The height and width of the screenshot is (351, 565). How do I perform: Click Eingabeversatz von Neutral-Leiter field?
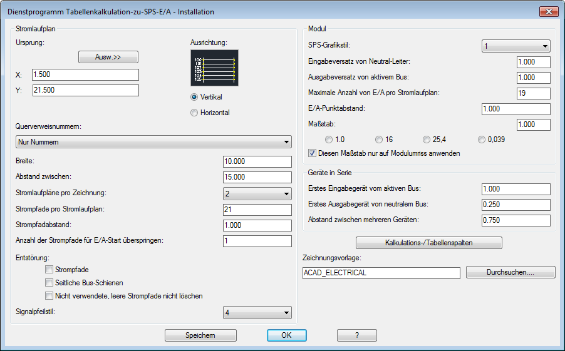point(533,62)
